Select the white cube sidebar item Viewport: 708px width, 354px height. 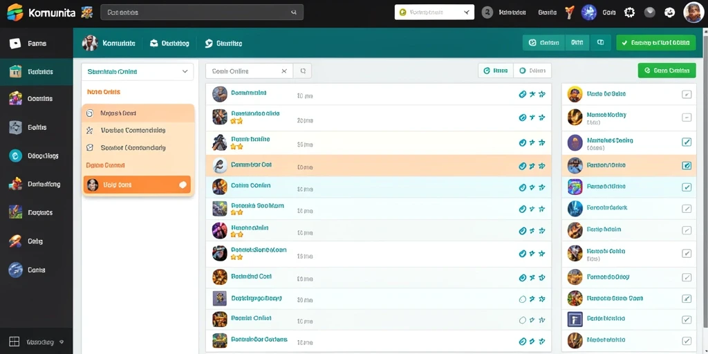pos(37,44)
